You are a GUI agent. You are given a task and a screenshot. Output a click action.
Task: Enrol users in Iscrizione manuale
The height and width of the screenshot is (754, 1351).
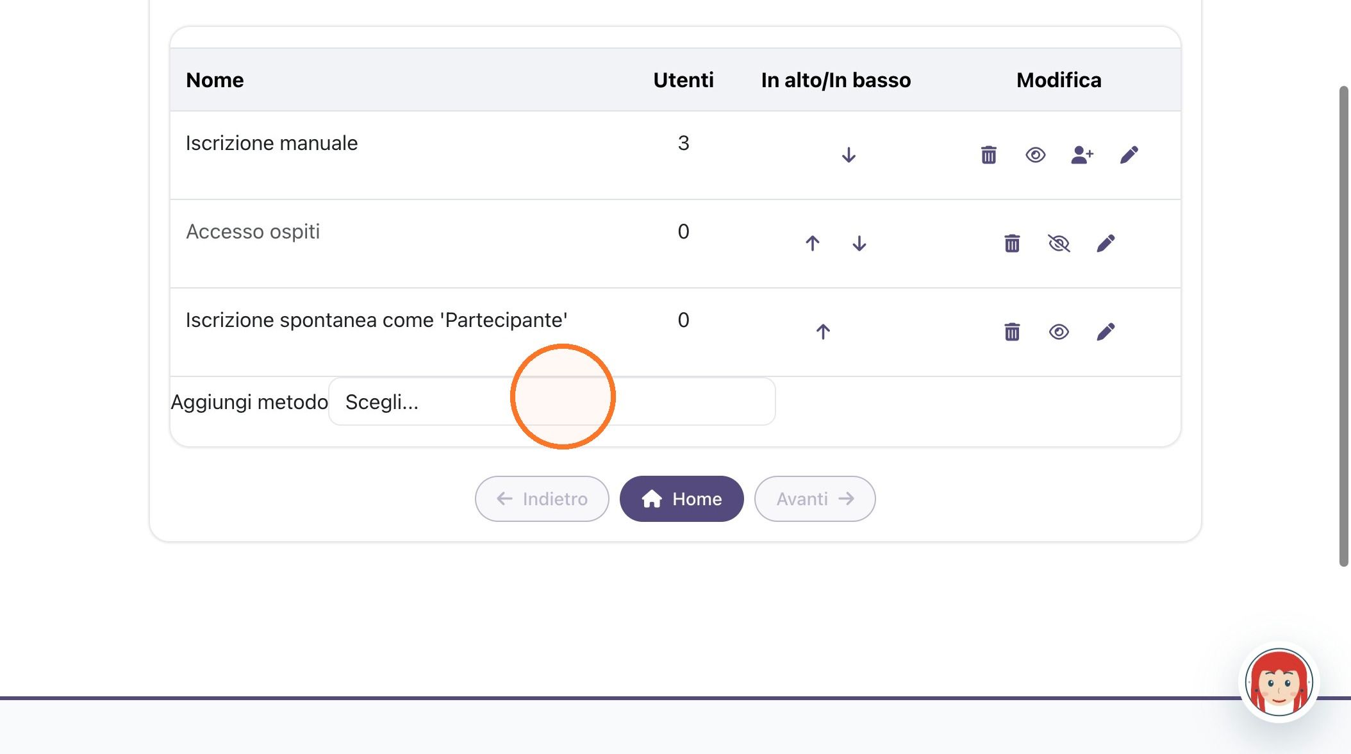click(x=1082, y=155)
